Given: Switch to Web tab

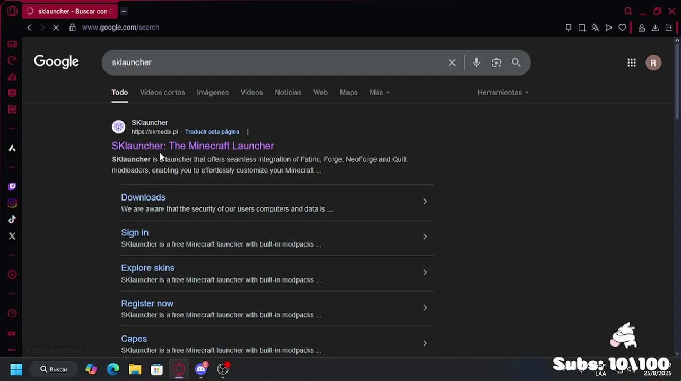Looking at the screenshot, I should coord(320,92).
